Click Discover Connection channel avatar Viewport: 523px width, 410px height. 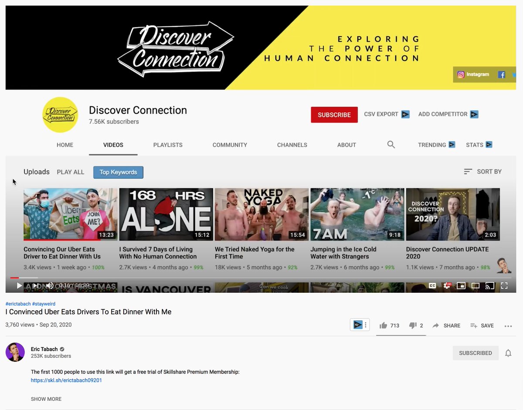pyautogui.click(x=60, y=115)
